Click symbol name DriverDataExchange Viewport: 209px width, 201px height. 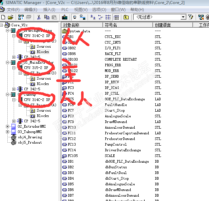coord(123,150)
